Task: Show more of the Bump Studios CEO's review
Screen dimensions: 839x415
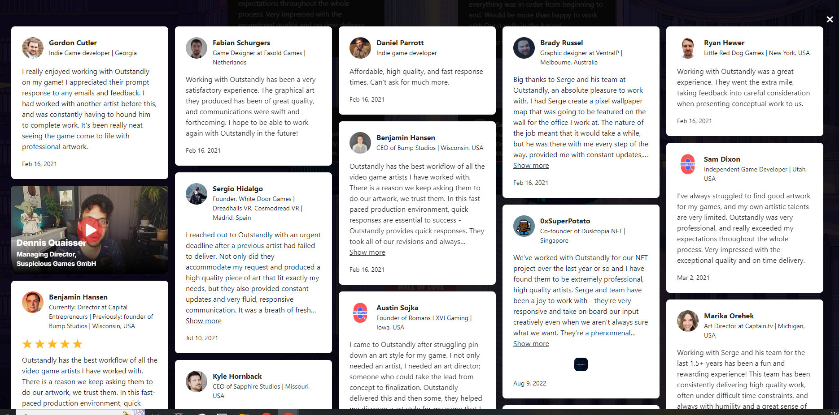Action: tap(367, 252)
